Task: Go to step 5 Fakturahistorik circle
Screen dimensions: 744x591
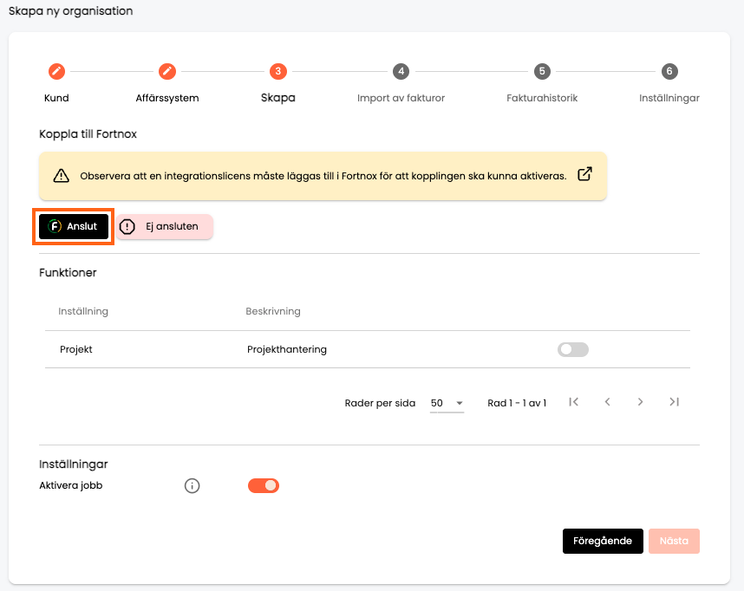Action: [542, 72]
